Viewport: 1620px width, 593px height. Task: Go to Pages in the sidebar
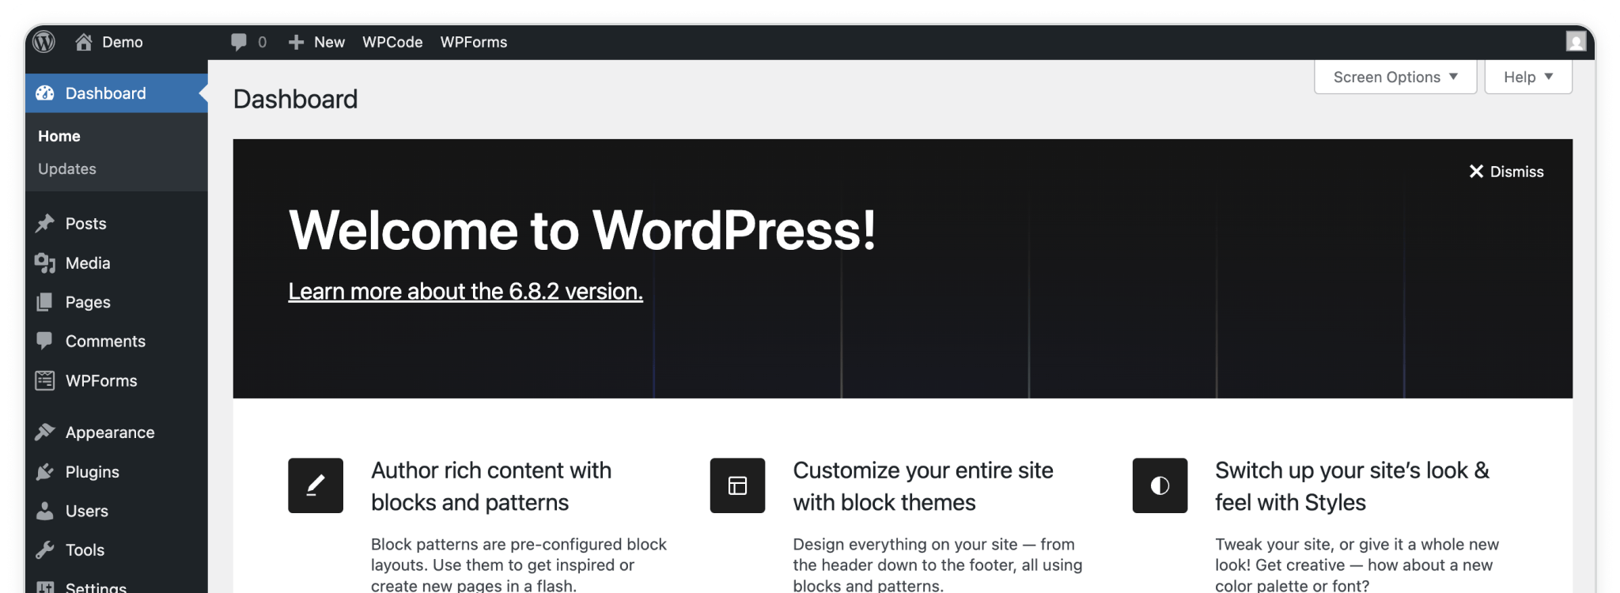[88, 302]
